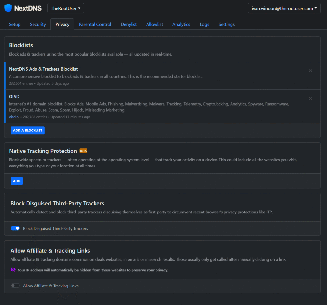Screen dimensions: 327x305
Task: Click the Block Disguised Third-Party Trackers toggle label
Action: (x=56, y=228)
